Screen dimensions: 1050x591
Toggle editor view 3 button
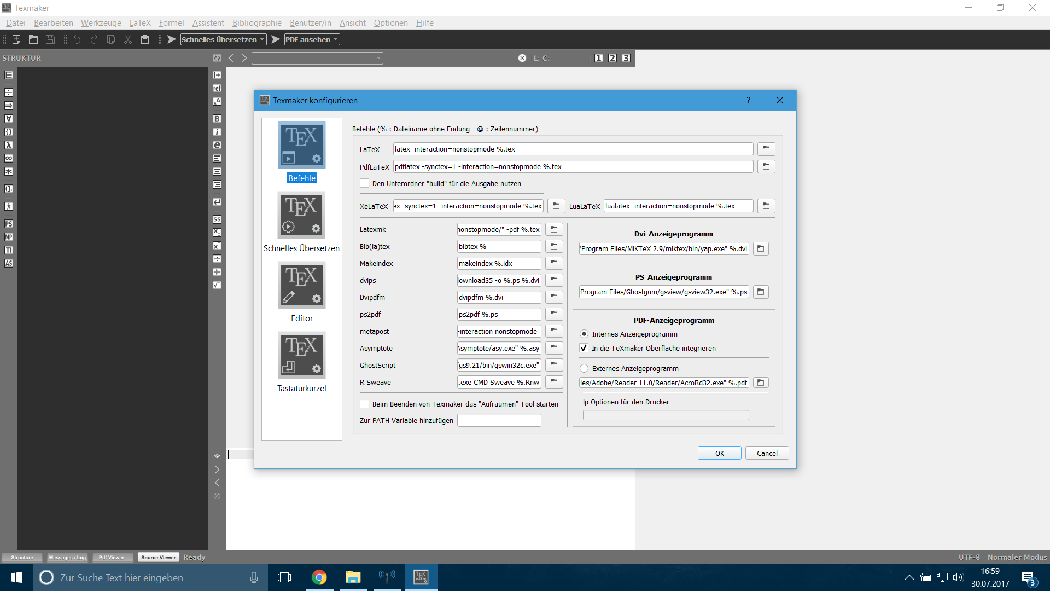point(626,58)
